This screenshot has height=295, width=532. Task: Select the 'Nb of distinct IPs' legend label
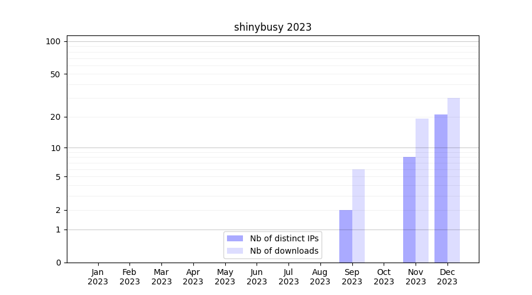pos(284,238)
